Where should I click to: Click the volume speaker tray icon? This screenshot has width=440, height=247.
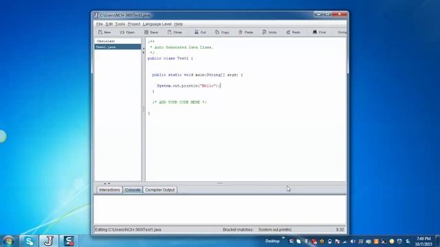click(353, 241)
